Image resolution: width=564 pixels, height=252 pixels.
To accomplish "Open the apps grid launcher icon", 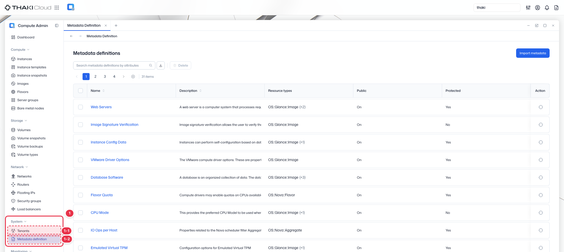I will 57,8.
